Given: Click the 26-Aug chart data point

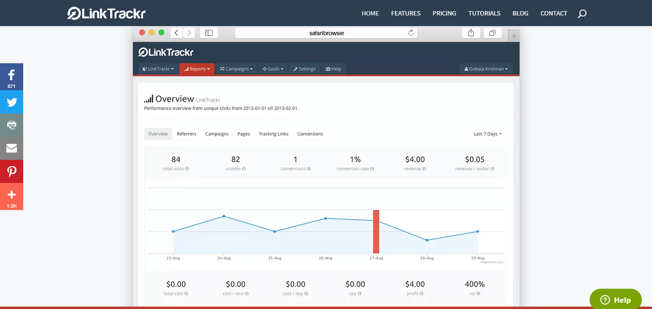Looking at the screenshot, I should click(x=325, y=218).
